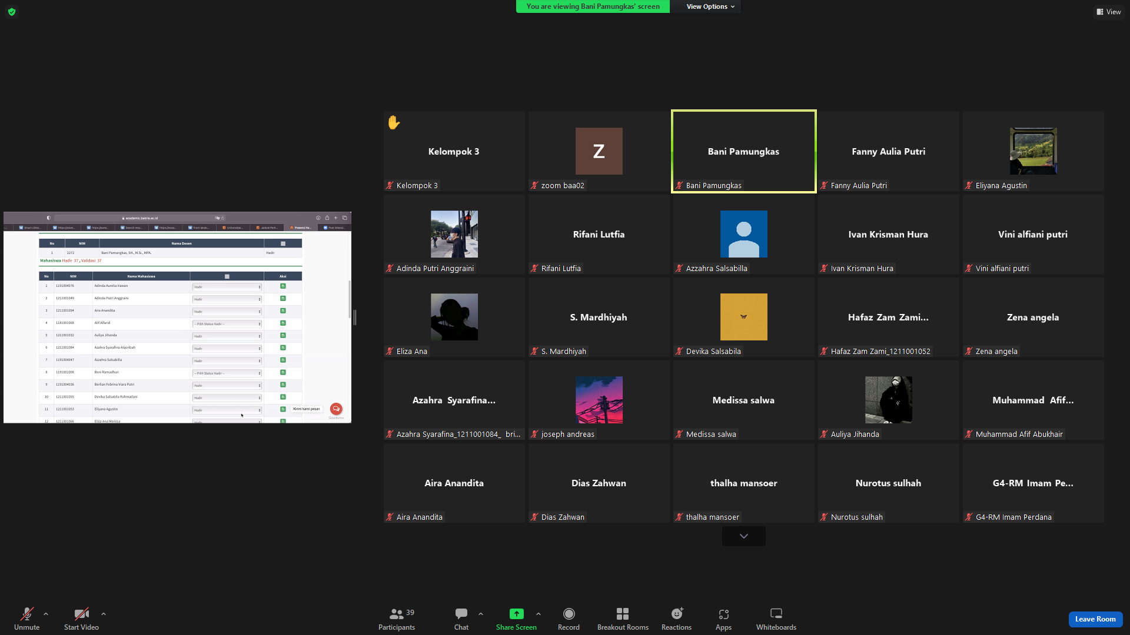The height and width of the screenshot is (635, 1130).
Task: Click the save icon for Beni Ramadhan row
Action: [283, 373]
